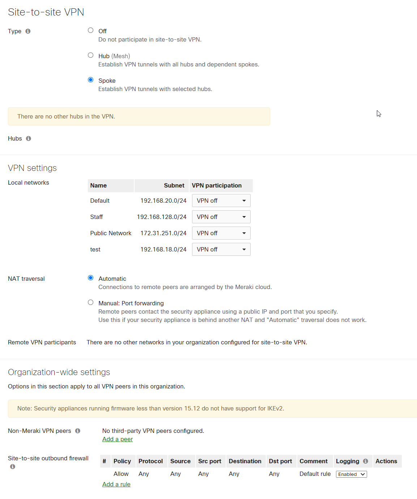The height and width of the screenshot is (499, 417).
Task: Click Allow policy in firewall rule
Action: 121,474
